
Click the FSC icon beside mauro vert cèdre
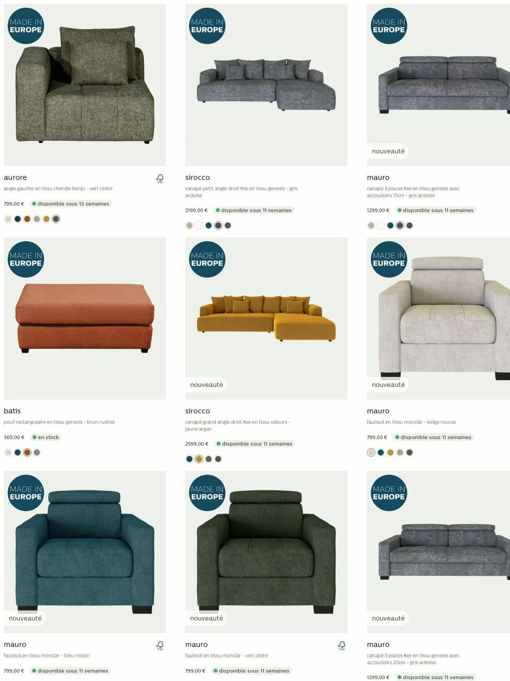point(342,646)
